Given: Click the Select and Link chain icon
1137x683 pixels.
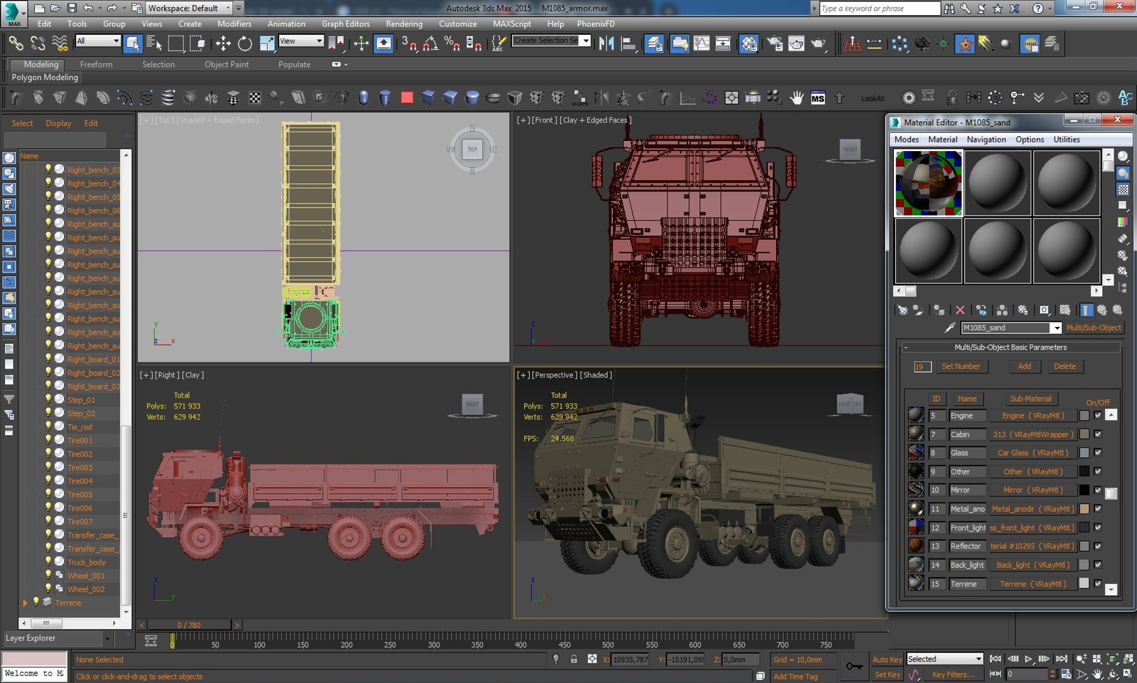Looking at the screenshot, I should point(16,44).
